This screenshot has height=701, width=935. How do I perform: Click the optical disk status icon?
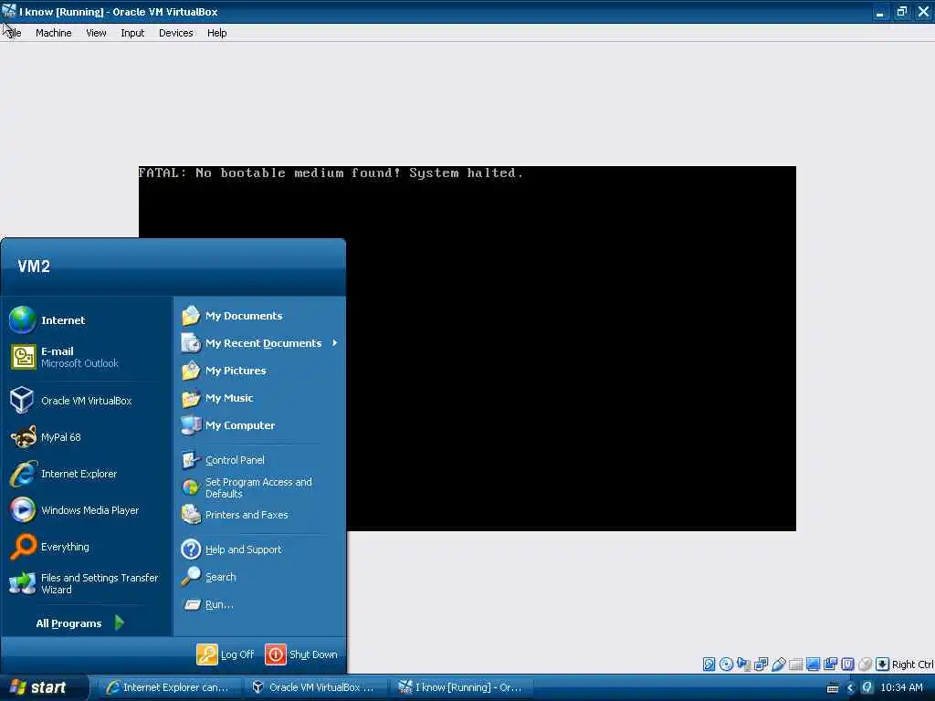click(726, 664)
